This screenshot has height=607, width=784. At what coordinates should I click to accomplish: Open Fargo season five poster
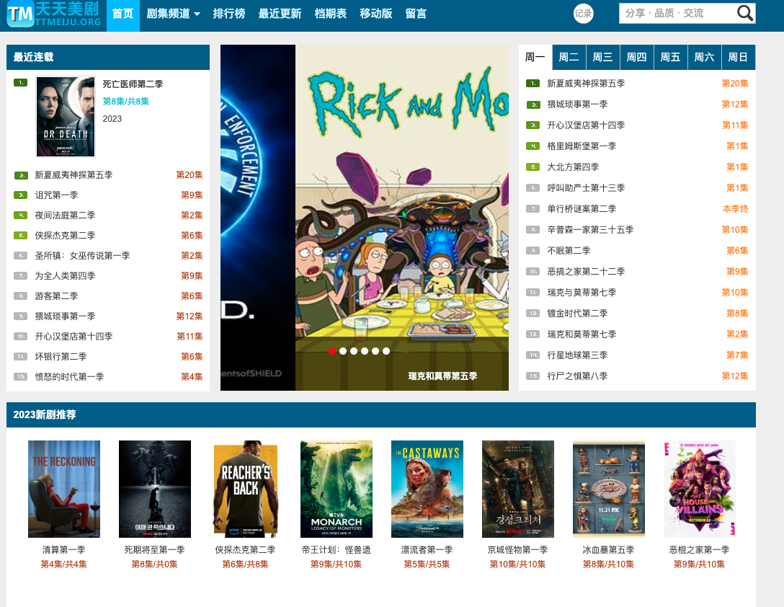608,489
